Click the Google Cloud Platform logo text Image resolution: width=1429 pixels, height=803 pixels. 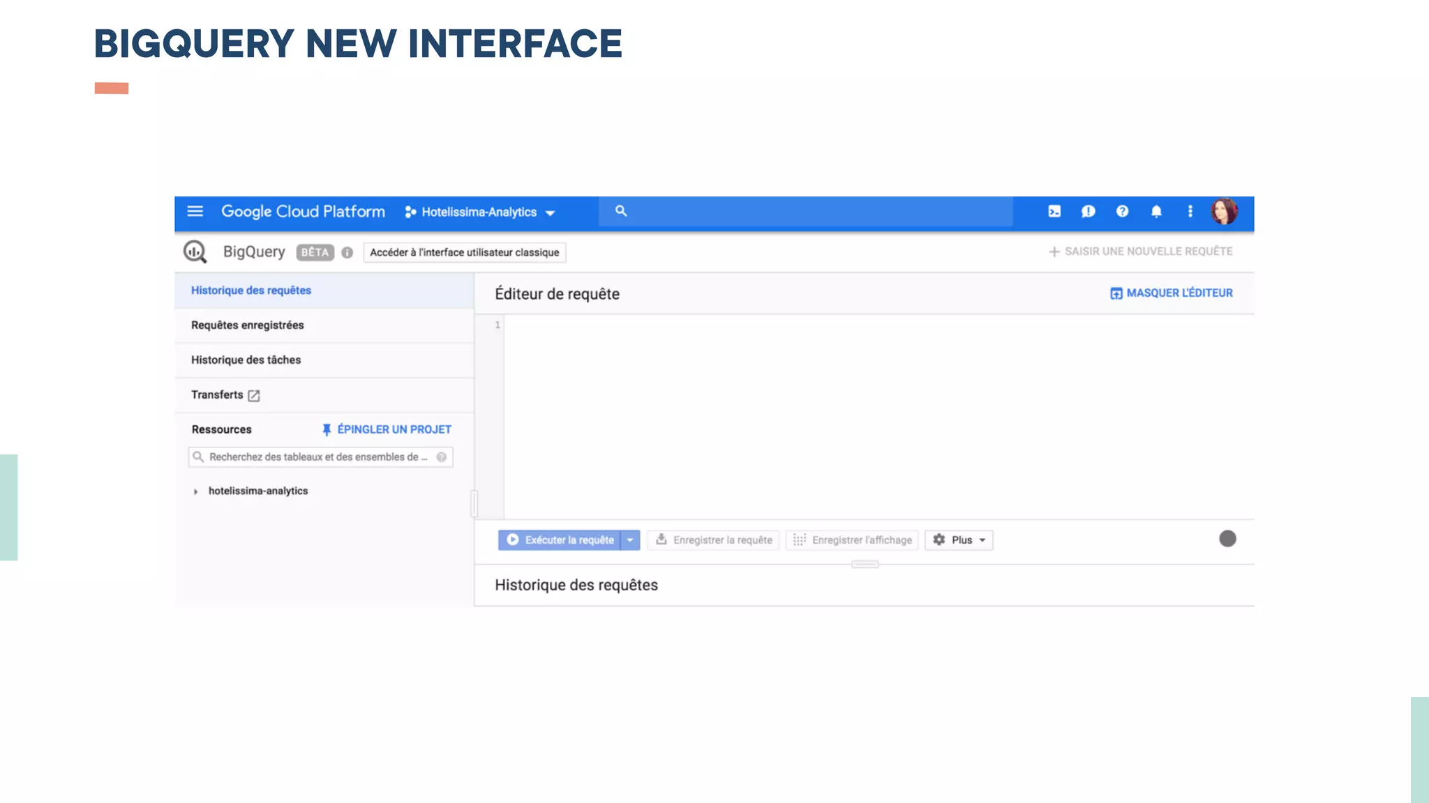coord(303,211)
